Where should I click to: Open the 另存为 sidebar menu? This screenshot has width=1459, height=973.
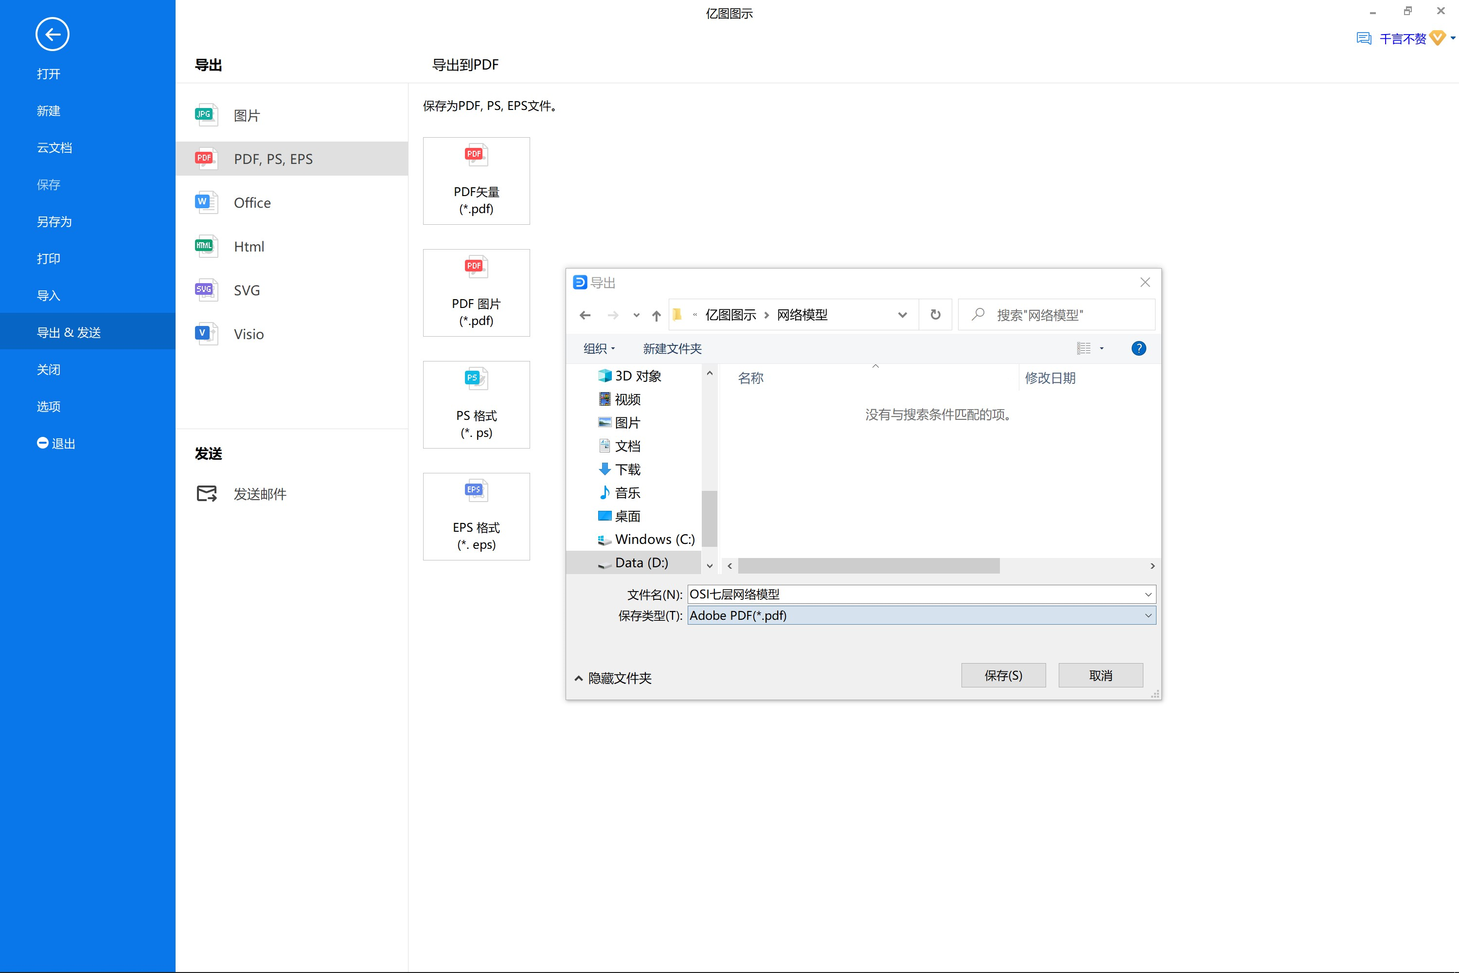coord(54,221)
